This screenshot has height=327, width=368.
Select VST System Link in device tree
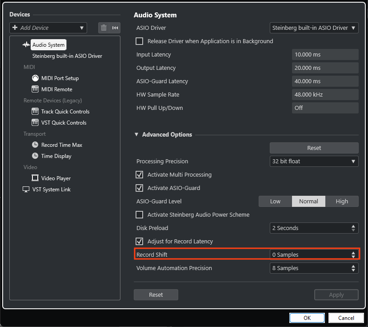[52, 190]
